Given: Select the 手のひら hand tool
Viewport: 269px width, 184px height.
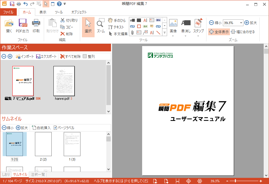Looking at the screenshot, I should pyautogui.click(x=117, y=21).
